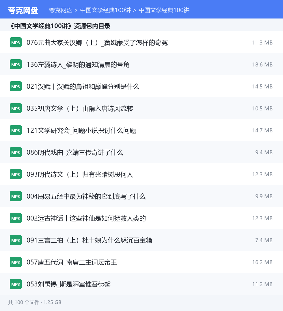
Task: Click the MP3 icon for 136左翼诗人
Action: pos(16,64)
